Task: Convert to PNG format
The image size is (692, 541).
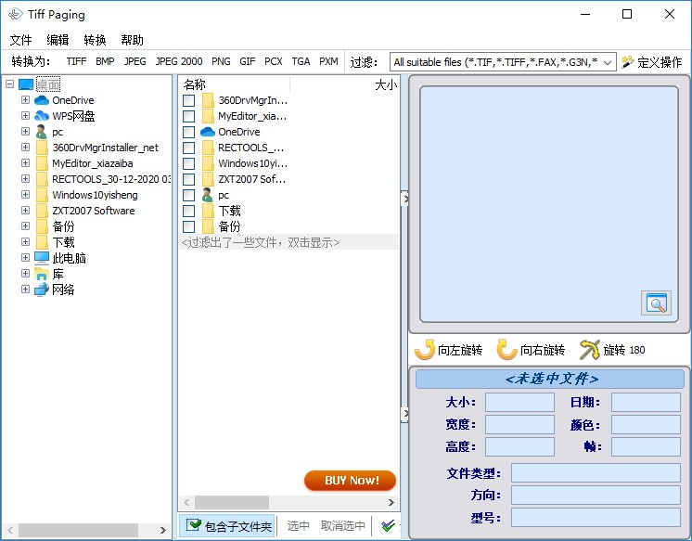Action: (x=221, y=61)
